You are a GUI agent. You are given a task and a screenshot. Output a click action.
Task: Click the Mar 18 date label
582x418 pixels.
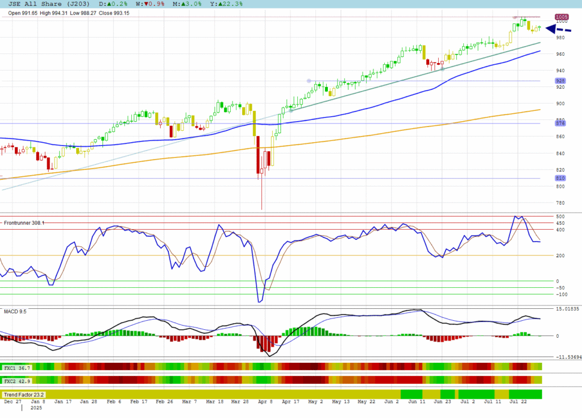215,402
